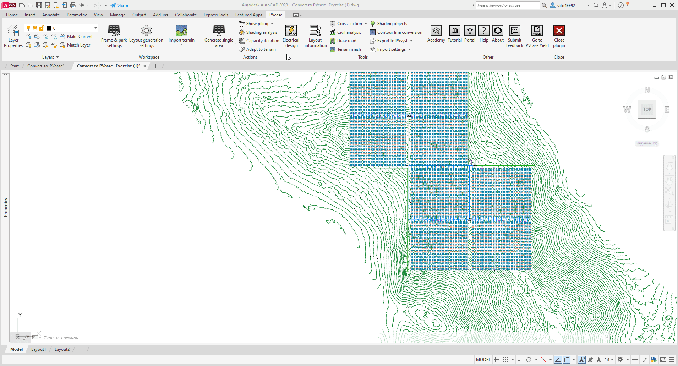The width and height of the screenshot is (678, 366).
Task: Open PVcase Help
Action: click(484, 34)
